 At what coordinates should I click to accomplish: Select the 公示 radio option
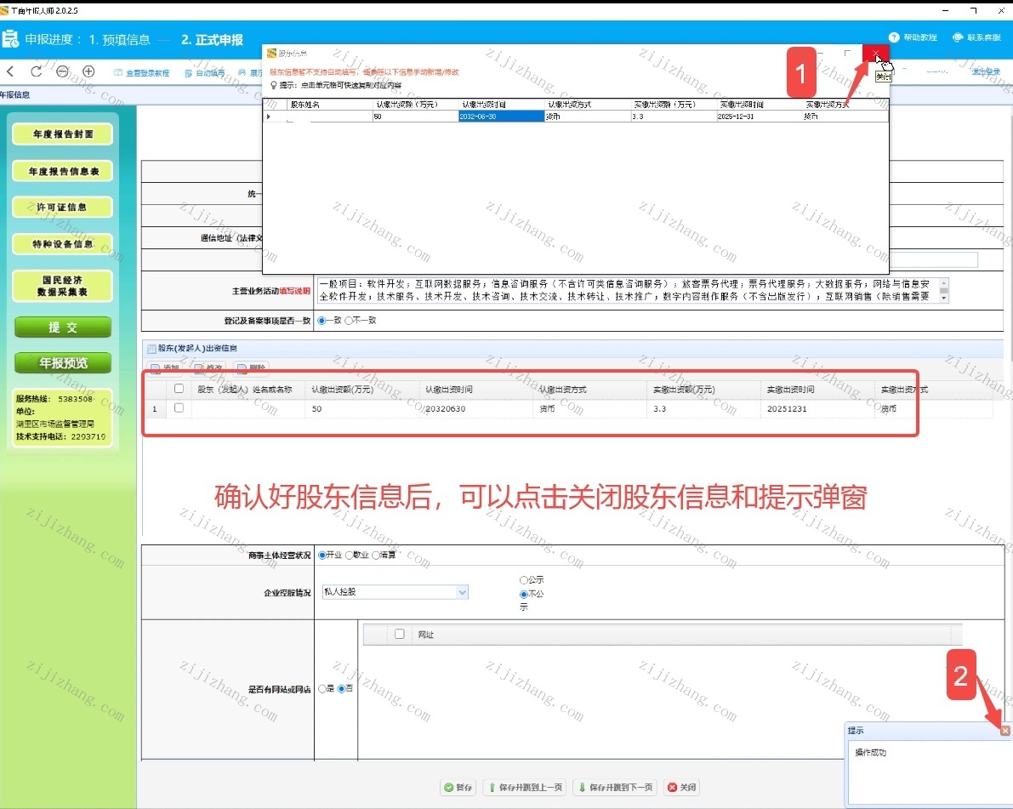[x=523, y=580]
